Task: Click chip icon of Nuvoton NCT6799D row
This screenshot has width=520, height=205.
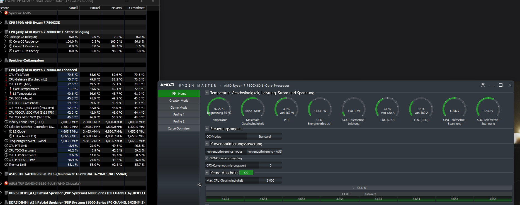Action: click(x=6, y=174)
